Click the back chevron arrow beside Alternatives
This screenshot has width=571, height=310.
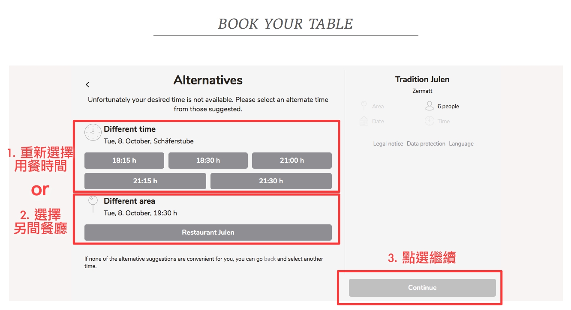pos(87,85)
